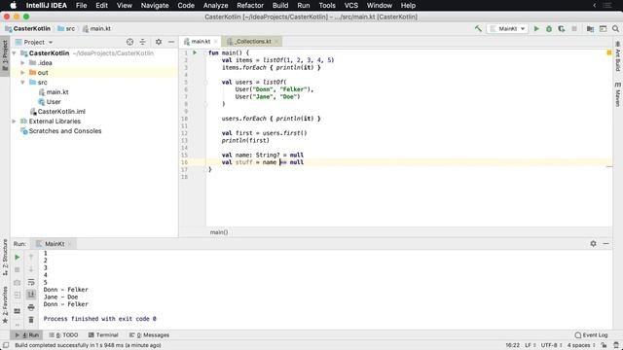Image resolution: width=623 pixels, height=350 pixels.
Task: Run MainKt with the green play toolbar button
Action: point(536,28)
